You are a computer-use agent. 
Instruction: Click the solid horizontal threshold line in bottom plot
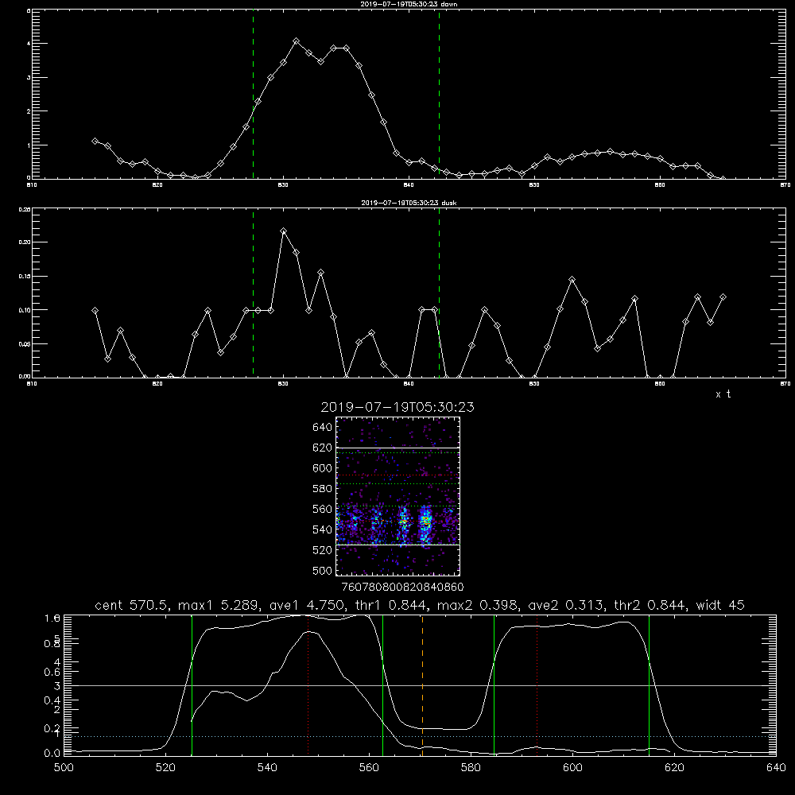(420, 685)
